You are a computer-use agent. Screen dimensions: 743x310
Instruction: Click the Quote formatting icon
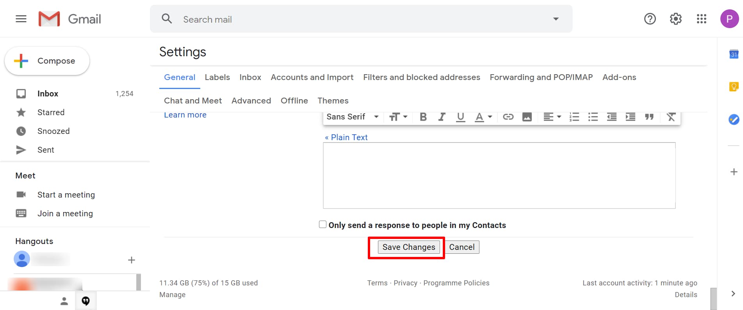tap(649, 117)
